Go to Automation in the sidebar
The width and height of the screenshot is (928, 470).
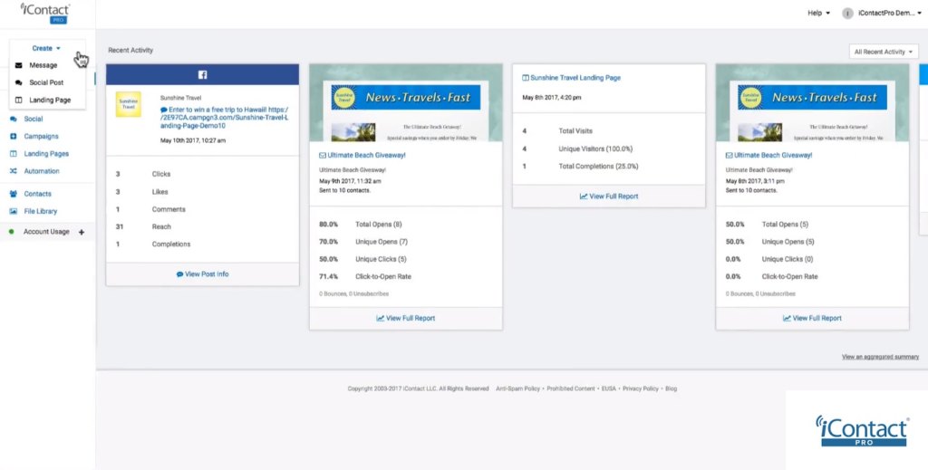42,171
